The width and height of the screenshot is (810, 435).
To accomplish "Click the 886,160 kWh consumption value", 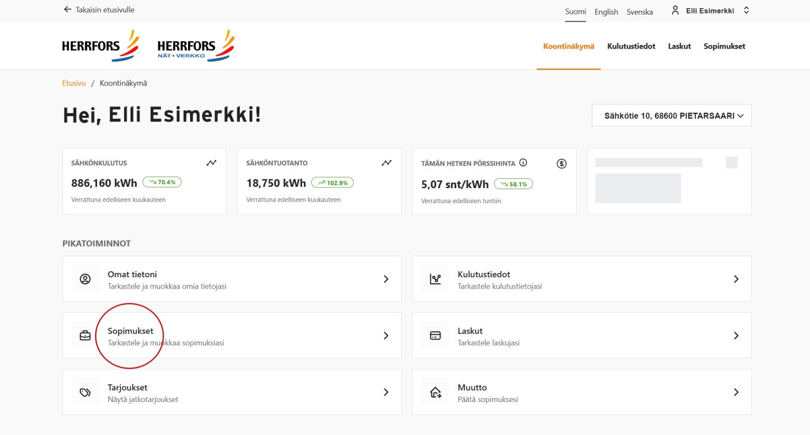I will (104, 183).
